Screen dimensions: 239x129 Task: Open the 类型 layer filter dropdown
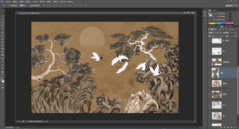(x=213, y=29)
